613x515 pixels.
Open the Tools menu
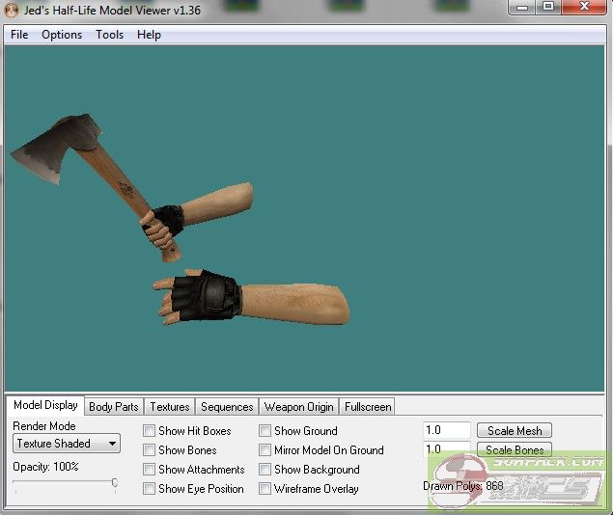click(109, 35)
